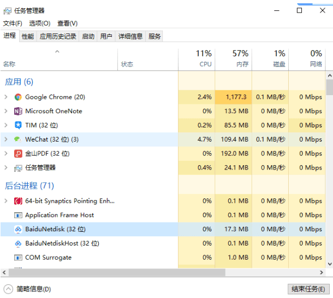The width and height of the screenshot is (333, 298).
Task: Select the COM Surrogate row
Action: pos(163,258)
